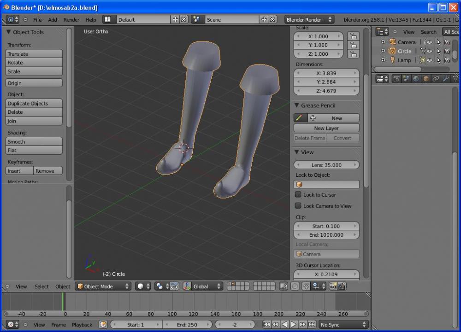The height and width of the screenshot is (332, 461).
Task: Click the Grease Pencil draw icon
Action: [299, 118]
